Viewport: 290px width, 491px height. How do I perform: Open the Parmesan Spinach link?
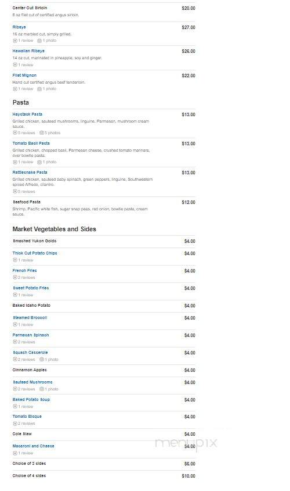coord(31,335)
